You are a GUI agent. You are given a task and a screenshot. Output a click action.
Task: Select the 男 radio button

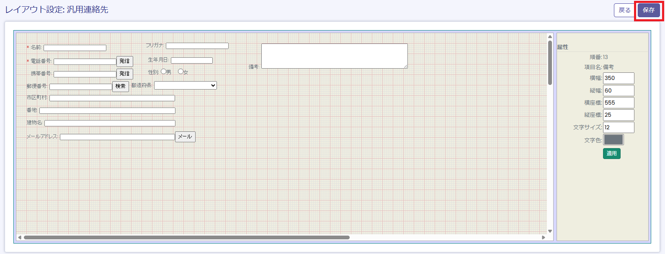pyautogui.click(x=163, y=72)
